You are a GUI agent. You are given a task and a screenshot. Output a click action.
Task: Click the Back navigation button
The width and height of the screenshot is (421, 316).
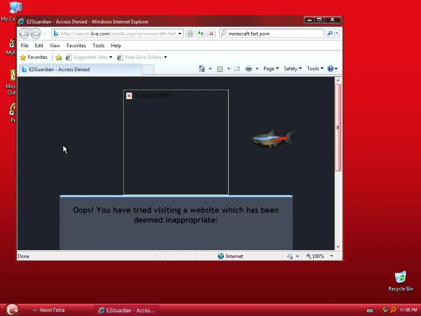pyautogui.click(x=24, y=34)
